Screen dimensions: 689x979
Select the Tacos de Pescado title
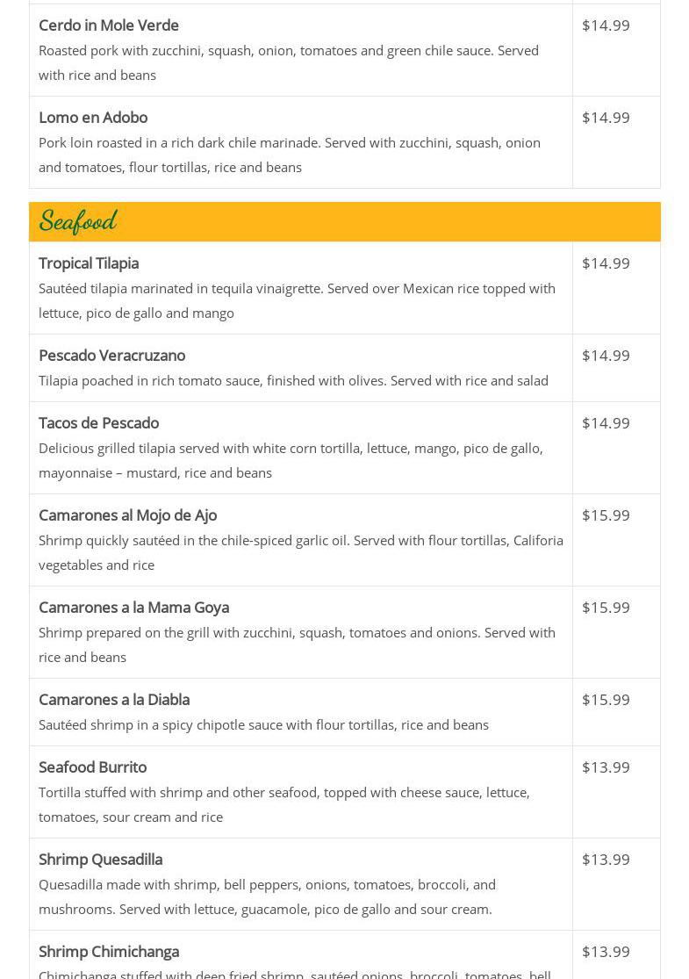(x=98, y=423)
